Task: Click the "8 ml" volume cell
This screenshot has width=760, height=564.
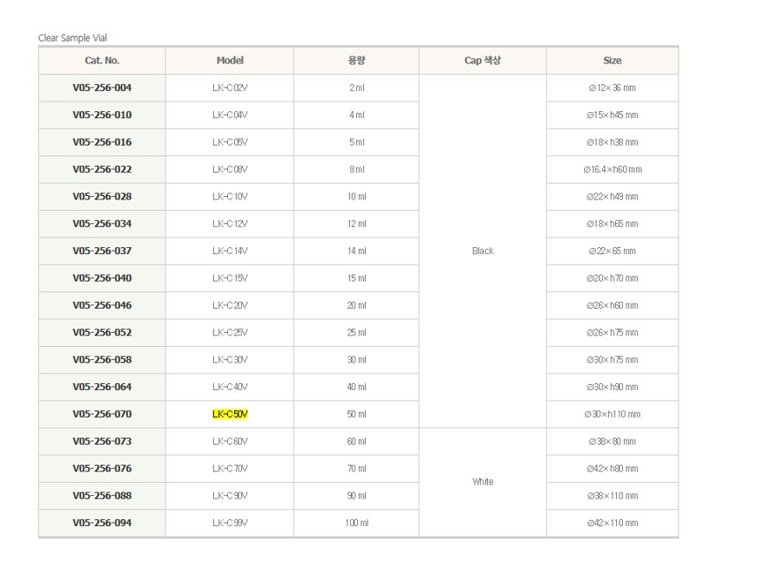Action: pos(357,169)
